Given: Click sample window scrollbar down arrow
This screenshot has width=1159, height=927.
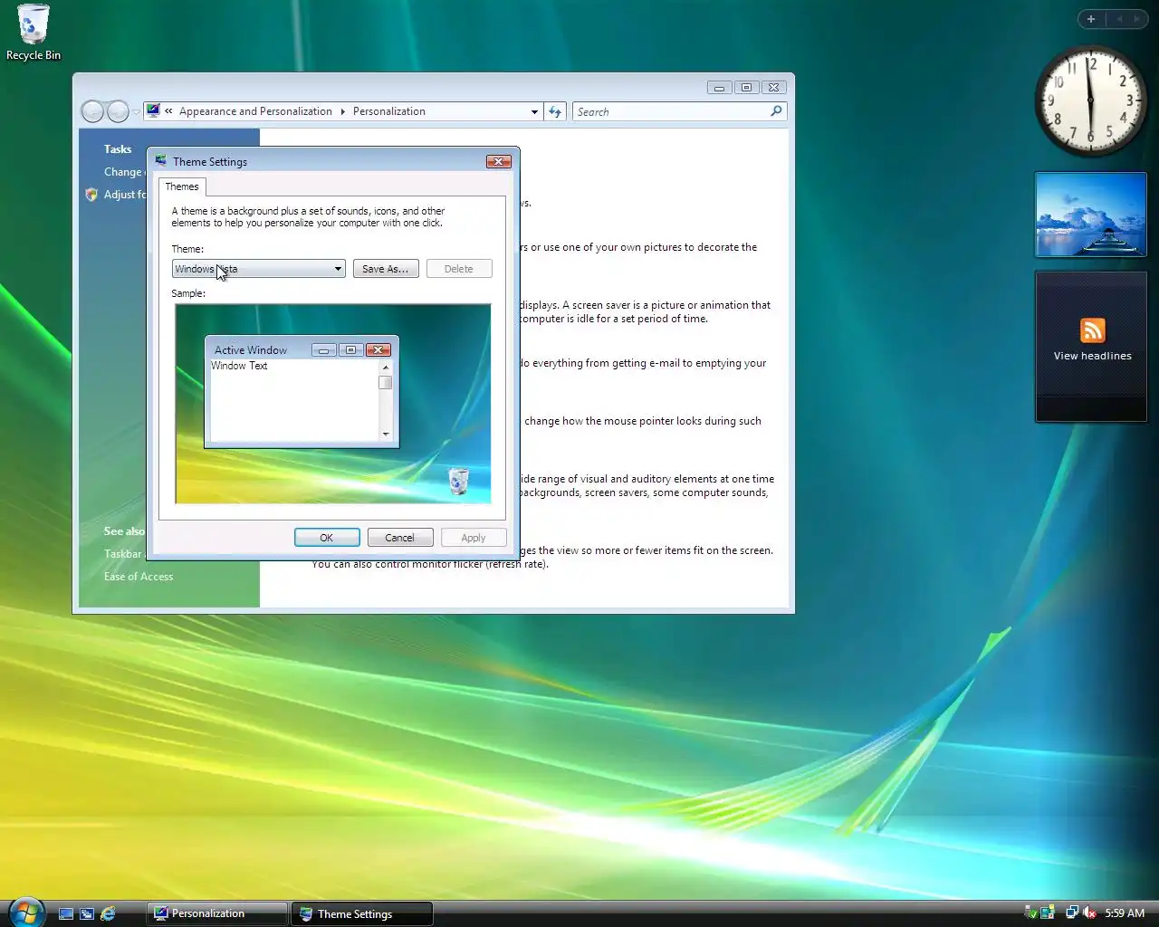Looking at the screenshot, I should coord(386,435).
